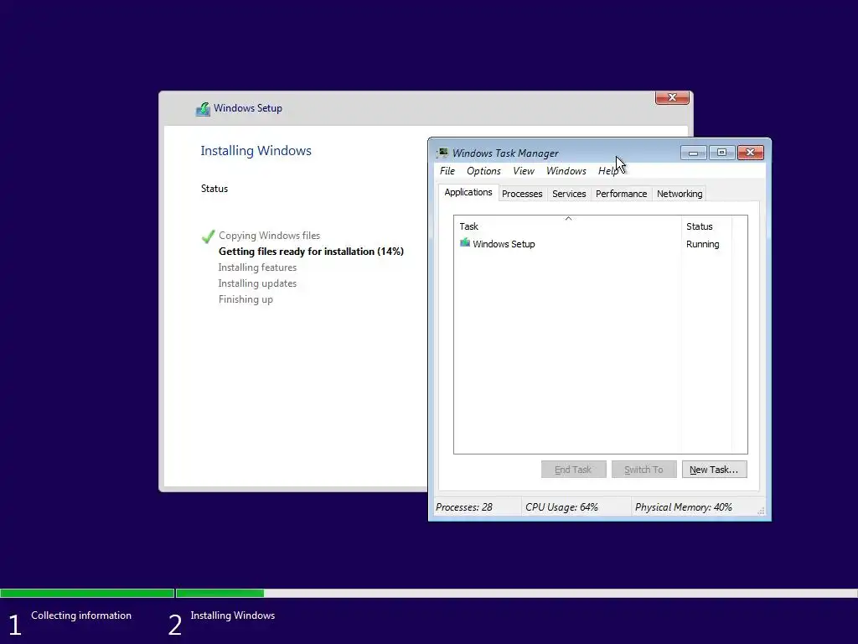Click the Windows Setup title bar icon
The height and width of the screenshot is (644, 858).
pyautogui.click(x=203, y=109)
